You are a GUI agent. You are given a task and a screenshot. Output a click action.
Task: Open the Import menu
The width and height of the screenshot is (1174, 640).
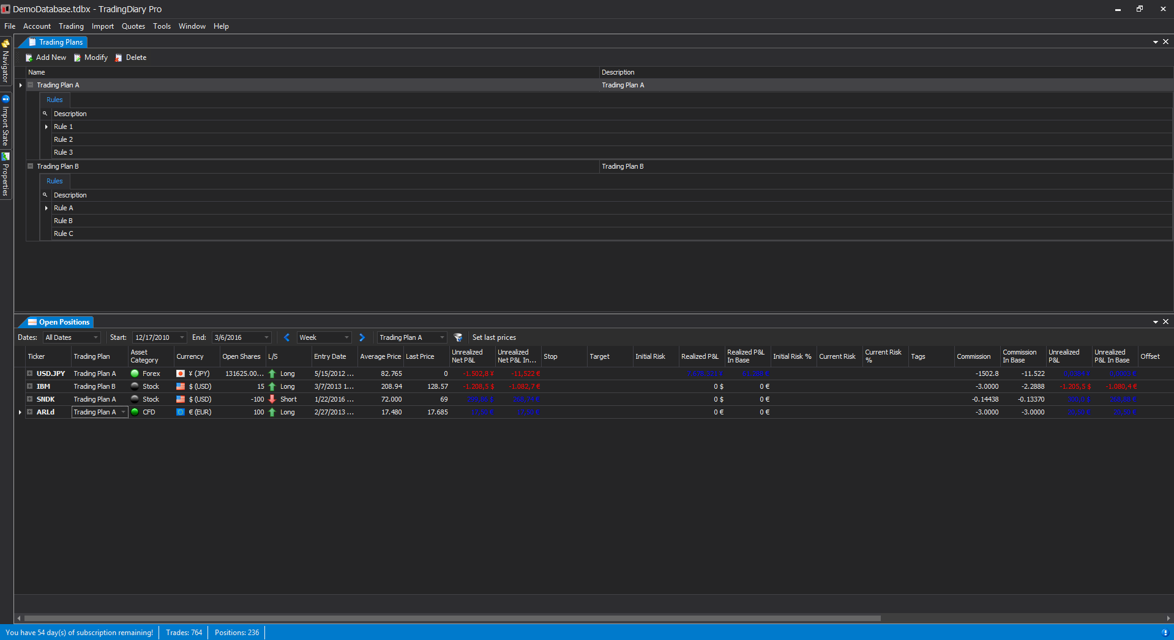[x=103, y=26]
